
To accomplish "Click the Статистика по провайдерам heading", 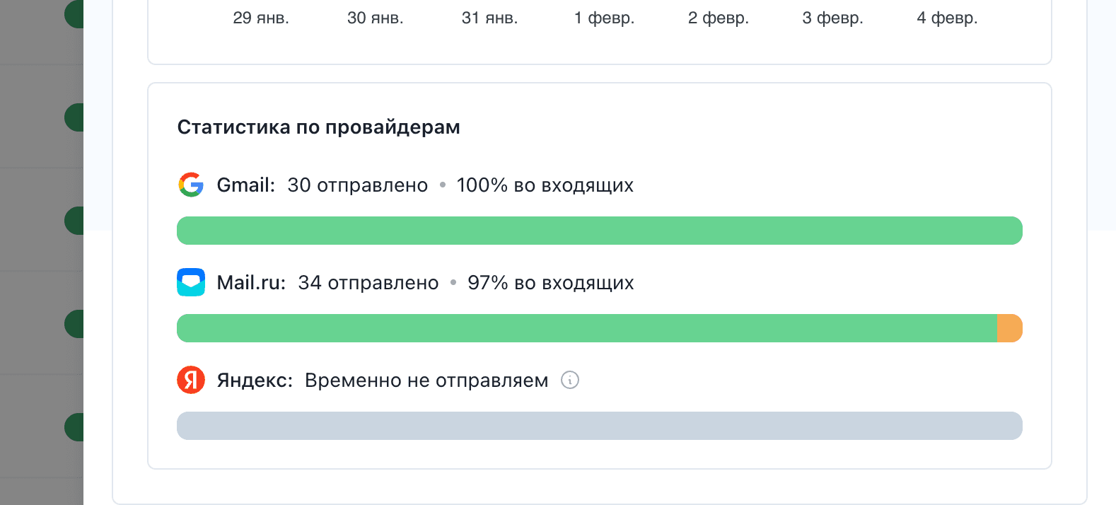I will click(x=318, y=127).
